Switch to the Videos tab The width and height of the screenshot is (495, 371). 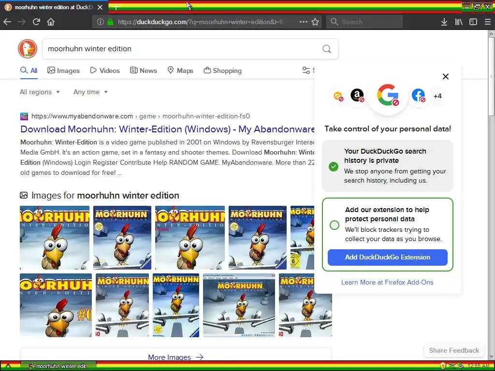pos(105,71)
